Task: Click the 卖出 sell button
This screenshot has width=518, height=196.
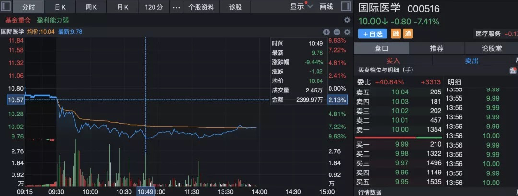Action: 472,61
